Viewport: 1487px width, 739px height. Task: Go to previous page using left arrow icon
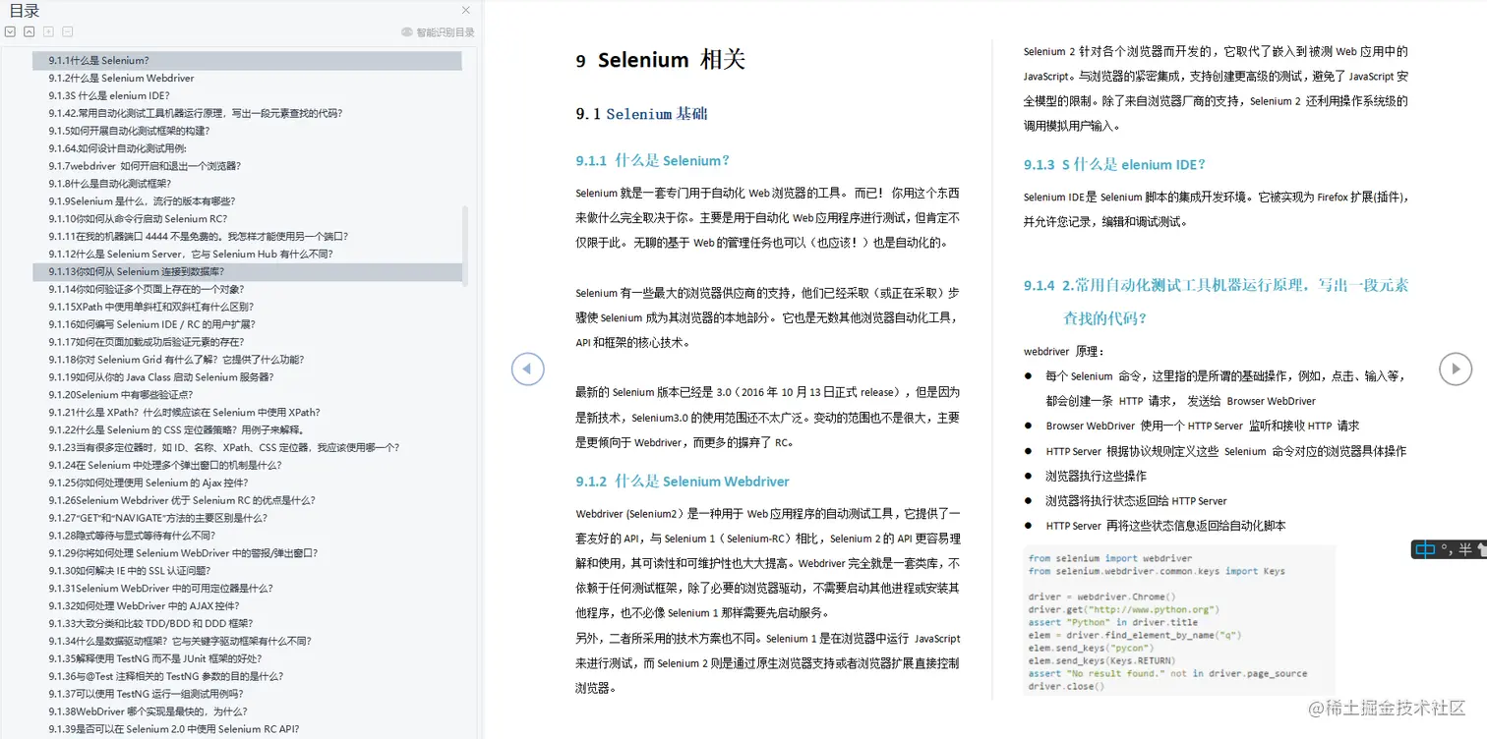click(x=528, y=369)
